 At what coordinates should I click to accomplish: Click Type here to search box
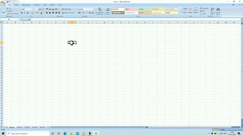click(28, 133)
